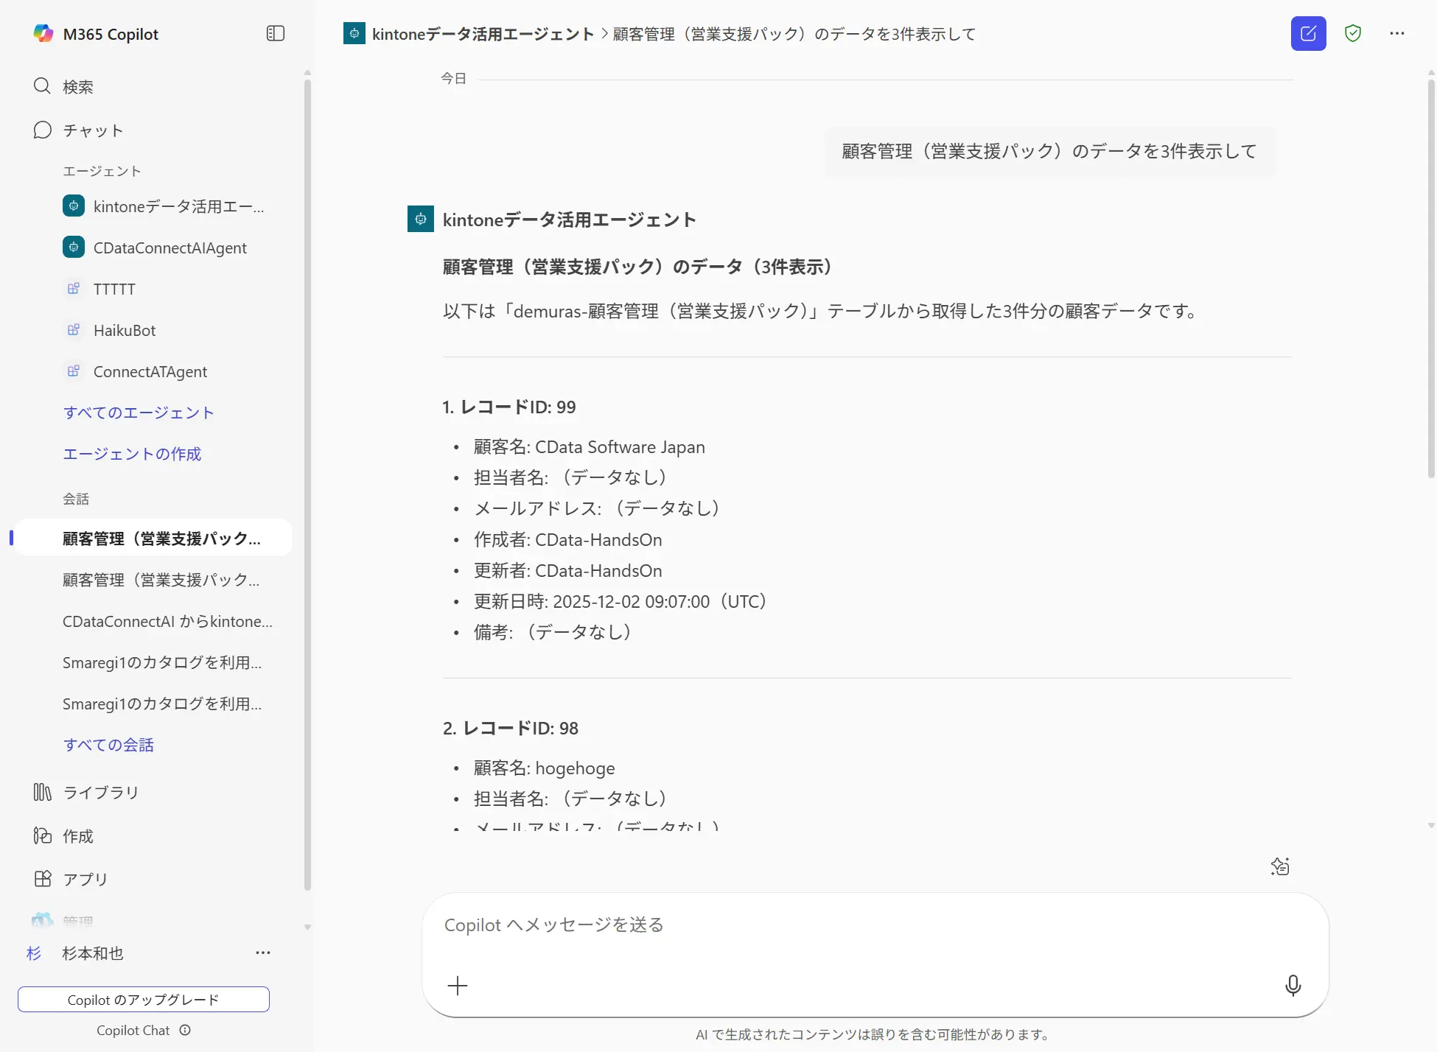Toggle the sidebar collapse panel icon
Image resolution: width=1437 pixels, height=1052 pixels.
tap(275, 34)
